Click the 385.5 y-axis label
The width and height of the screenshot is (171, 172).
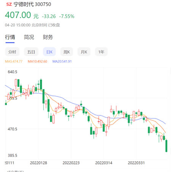click(x=13, y=155)
